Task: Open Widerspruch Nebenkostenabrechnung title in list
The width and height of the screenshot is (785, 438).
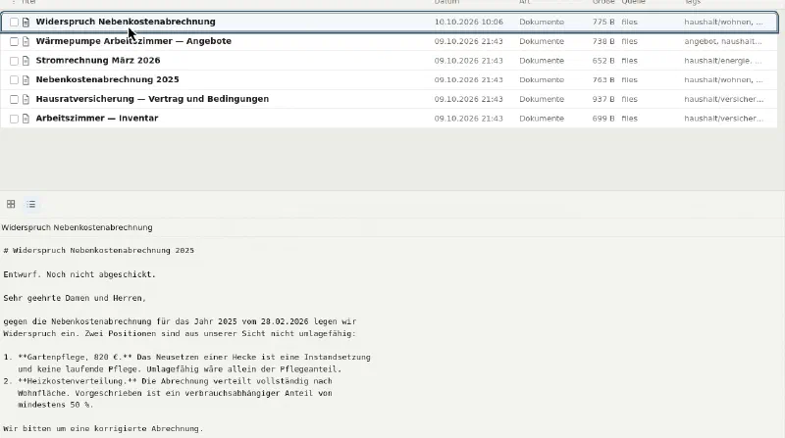Action: [x=126, y=22]
